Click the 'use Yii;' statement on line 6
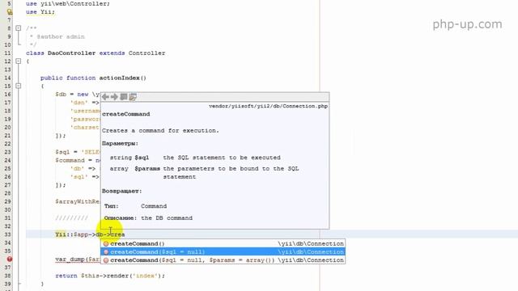Image resolution: width=518 pixels, height=291 pixels. tap(40, 12)
